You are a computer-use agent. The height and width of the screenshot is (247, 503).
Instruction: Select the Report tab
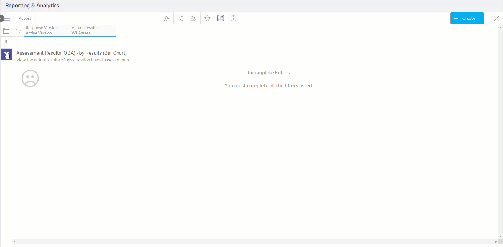[x=25, y=18]
